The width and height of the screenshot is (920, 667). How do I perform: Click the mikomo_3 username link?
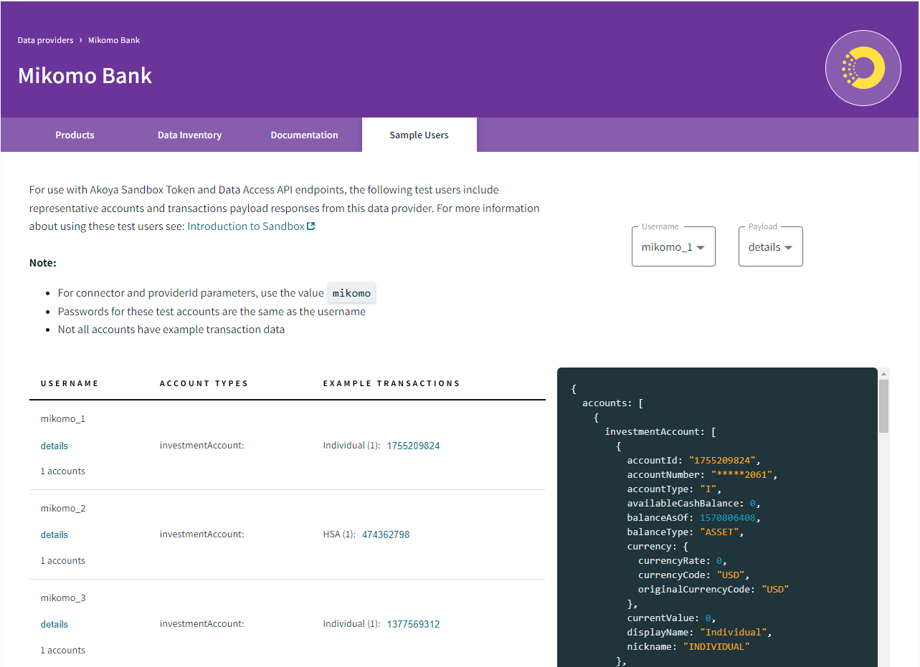[63, 598]
